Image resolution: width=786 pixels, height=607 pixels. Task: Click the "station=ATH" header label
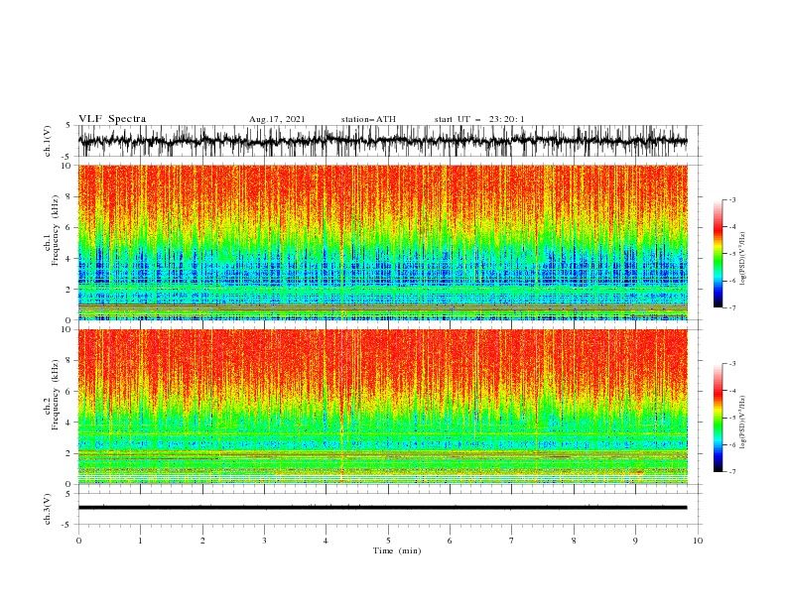[368, 119]
